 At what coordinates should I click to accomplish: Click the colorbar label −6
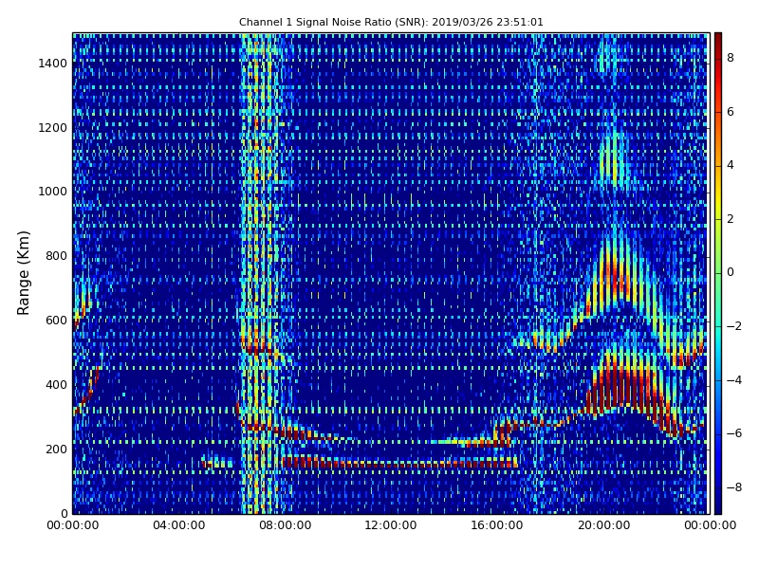pos(734,433)
